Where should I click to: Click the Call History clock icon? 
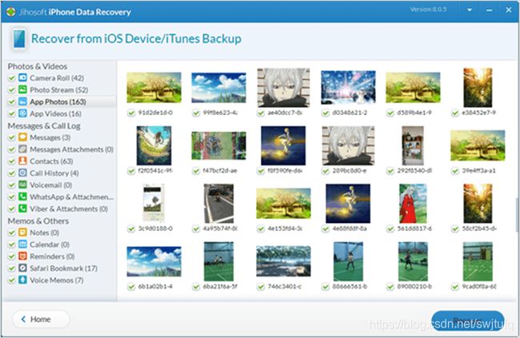click(22, 173)
